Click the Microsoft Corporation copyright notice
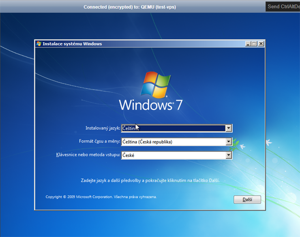This screenshot has width=300, height=237. point(101,197)
